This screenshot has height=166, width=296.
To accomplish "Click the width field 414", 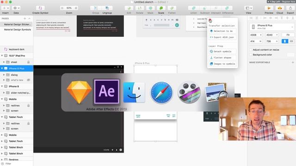I will [256, 41].
